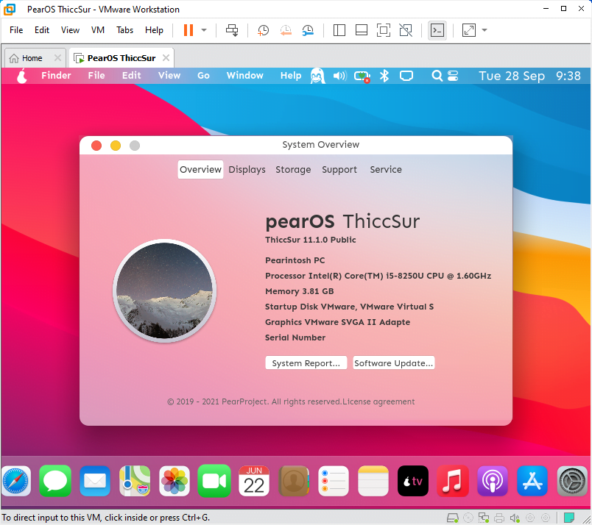Switch to Support tab
This screenshot has height=525, width=592.
pyautogui.click(x=339, y=169)
